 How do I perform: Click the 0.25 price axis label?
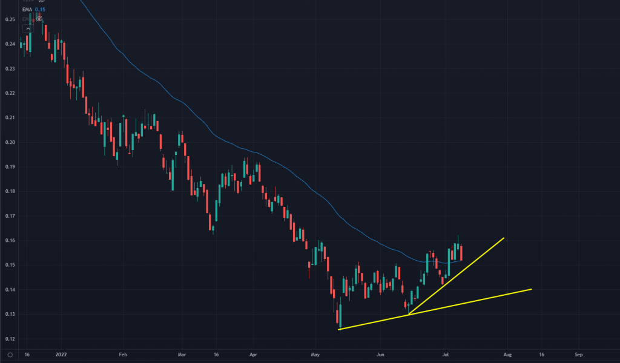point(10,19)
